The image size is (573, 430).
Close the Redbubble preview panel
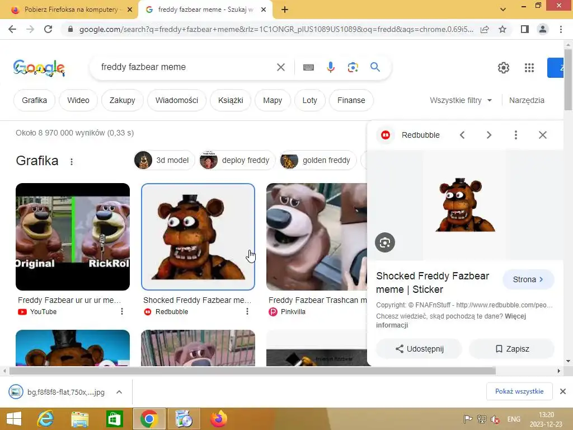543,135
